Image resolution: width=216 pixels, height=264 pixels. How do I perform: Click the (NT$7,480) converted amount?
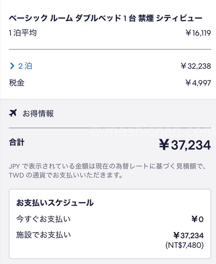(x=185, y=245)
